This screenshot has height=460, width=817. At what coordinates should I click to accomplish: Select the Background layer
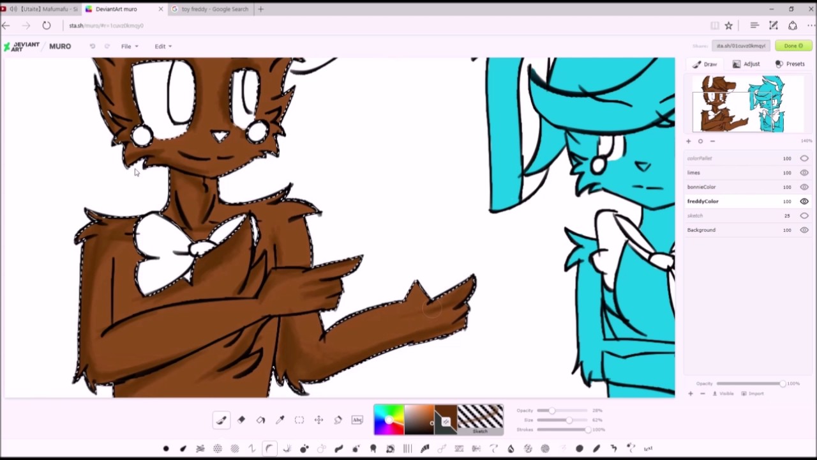(x=748, y=230)
